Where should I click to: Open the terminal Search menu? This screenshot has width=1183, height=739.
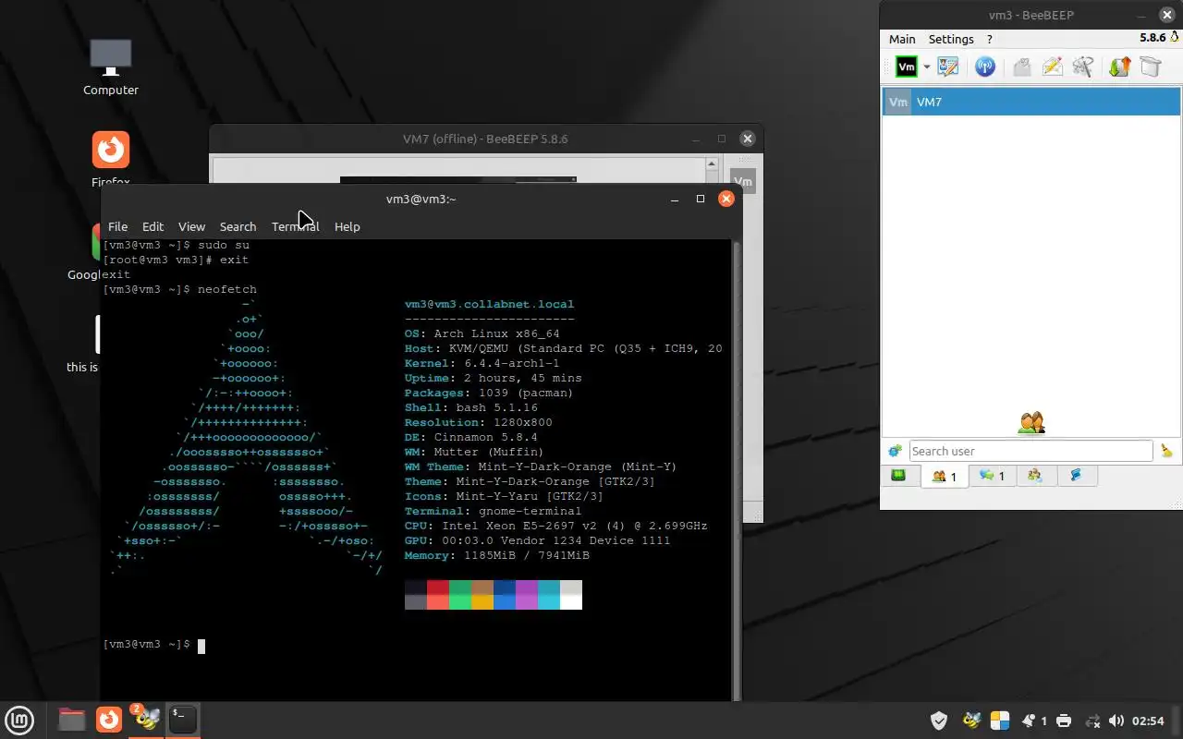(238, 226)
